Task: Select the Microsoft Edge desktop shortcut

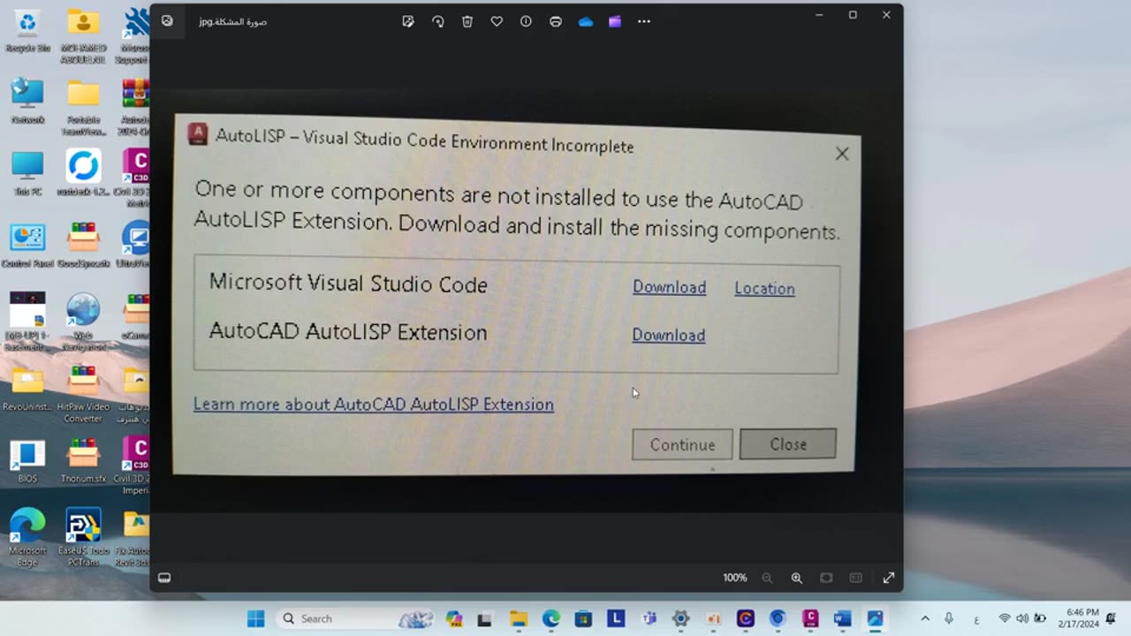Action: pos(27,537)
